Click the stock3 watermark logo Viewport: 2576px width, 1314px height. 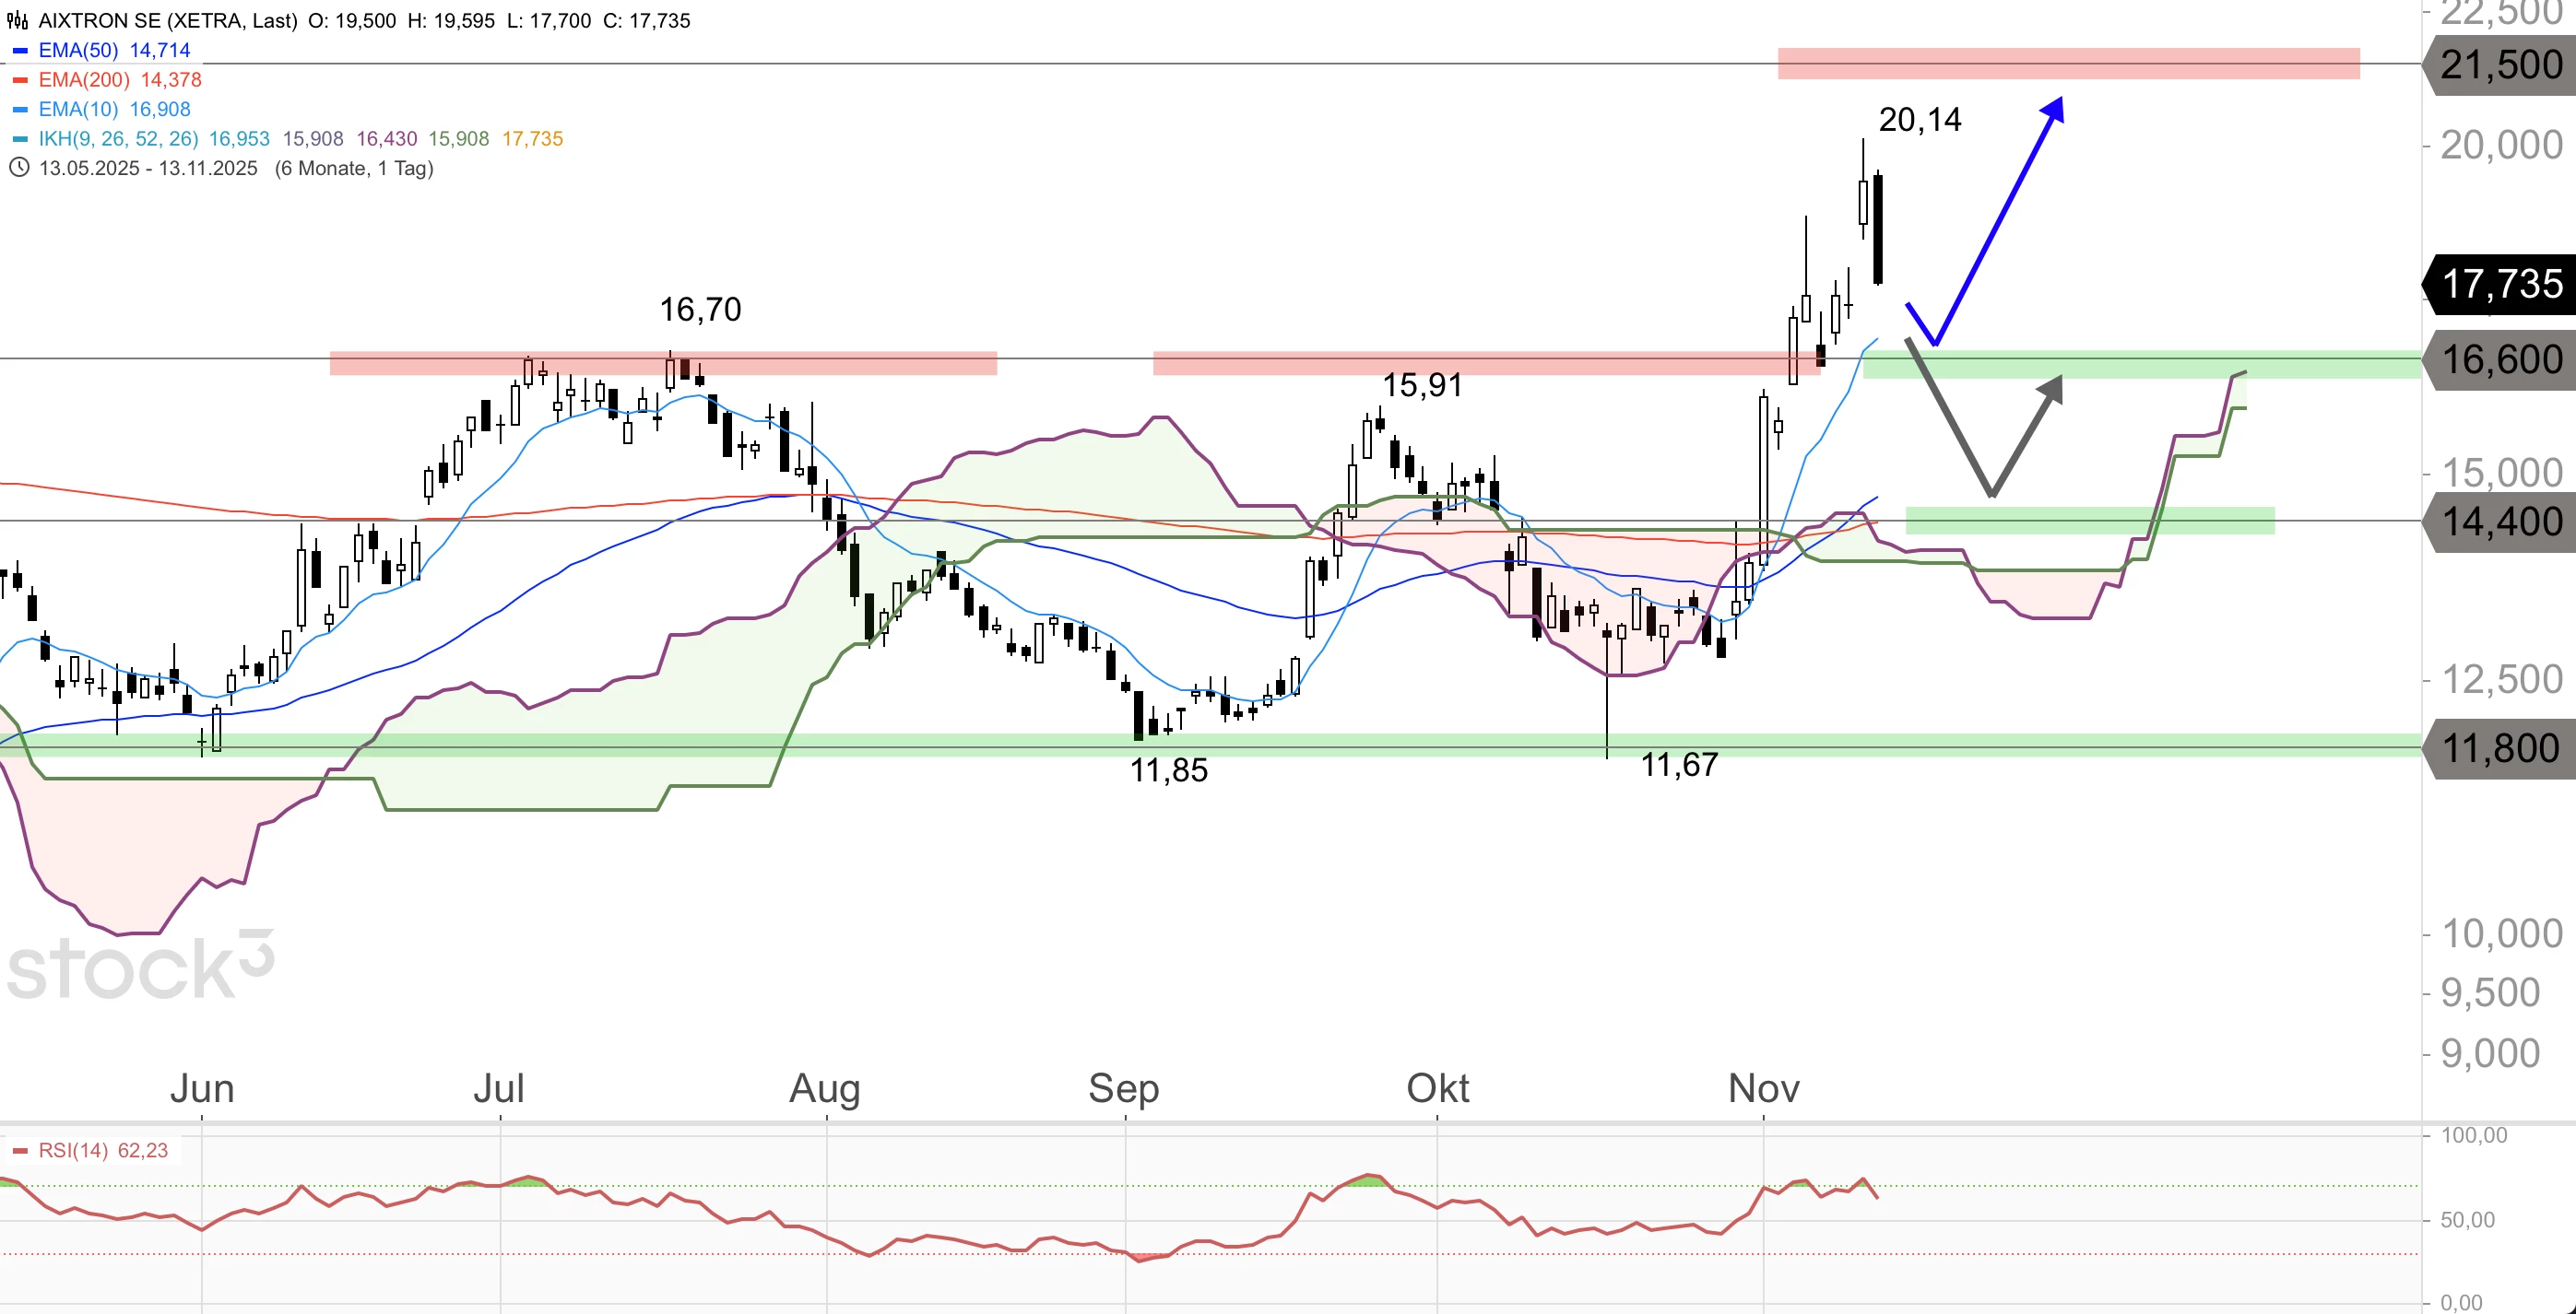click(140, 966)
